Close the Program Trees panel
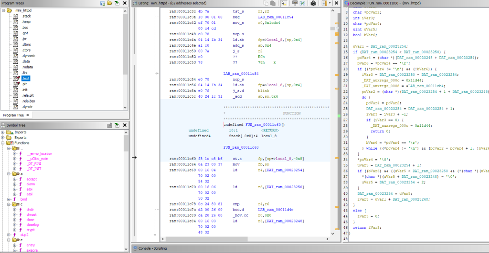Screen dimensions: 489x253 [125, 3]
